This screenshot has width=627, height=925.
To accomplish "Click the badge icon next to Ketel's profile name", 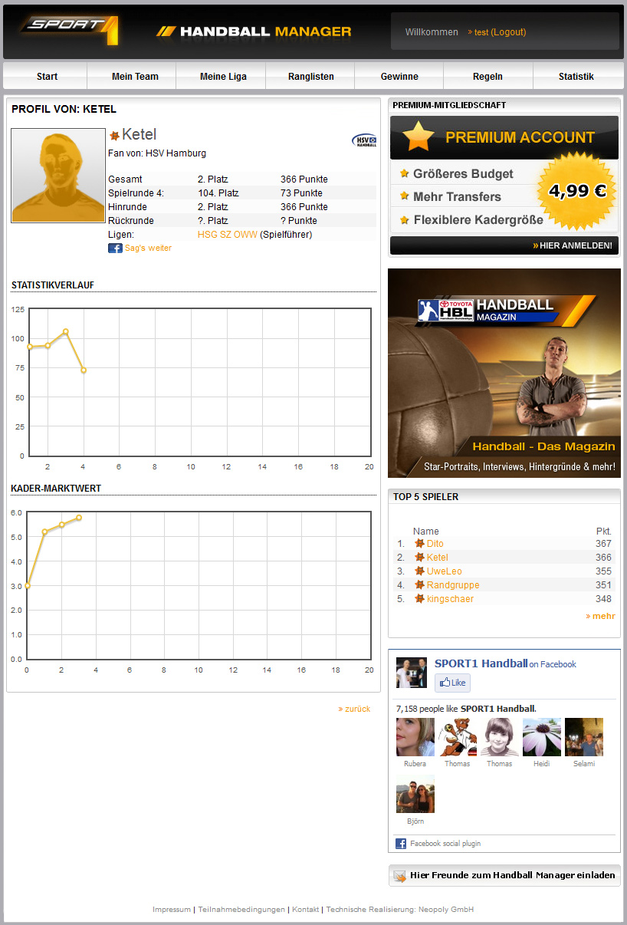I will point(114,136).
